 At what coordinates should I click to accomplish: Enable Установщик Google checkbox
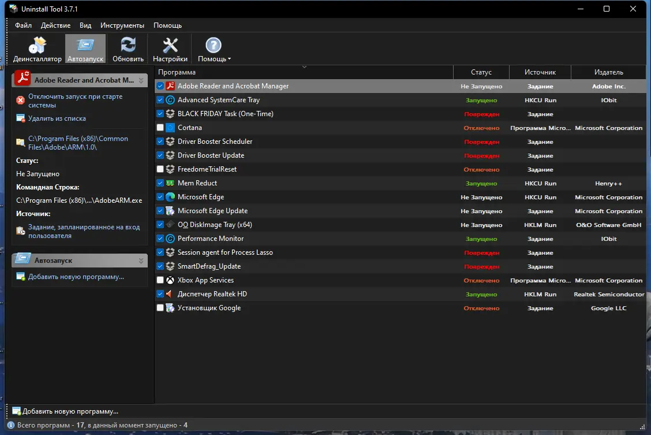(160, 308)
